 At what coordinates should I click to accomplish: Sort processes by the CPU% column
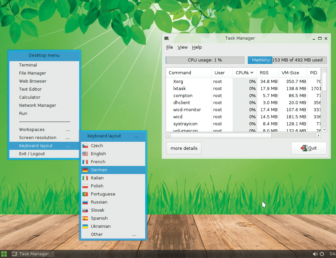(x=244, y=73)
